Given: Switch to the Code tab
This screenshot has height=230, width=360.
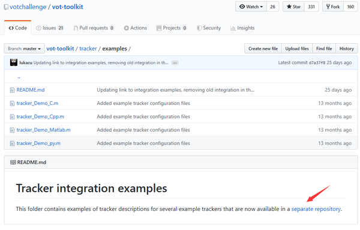Looking at the screenshot, I should (x=17, y=28).
